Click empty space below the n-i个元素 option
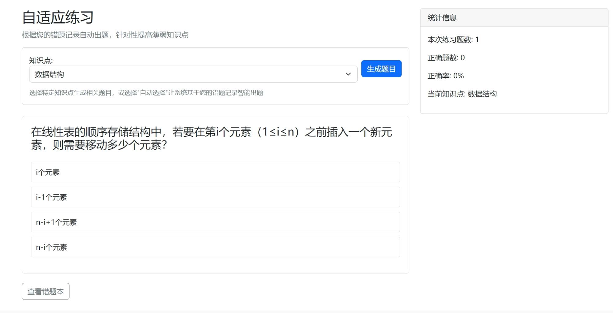613x313 pixels. tap(215, 265)
